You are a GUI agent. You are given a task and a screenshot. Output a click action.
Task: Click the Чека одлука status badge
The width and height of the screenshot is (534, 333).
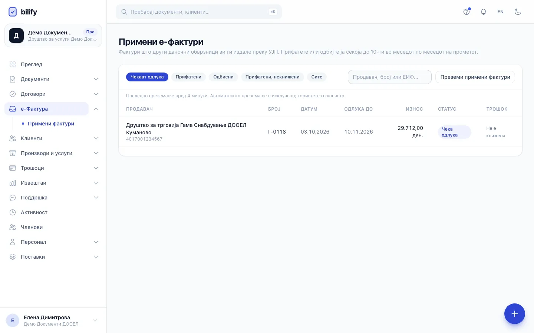coord(454,132)
